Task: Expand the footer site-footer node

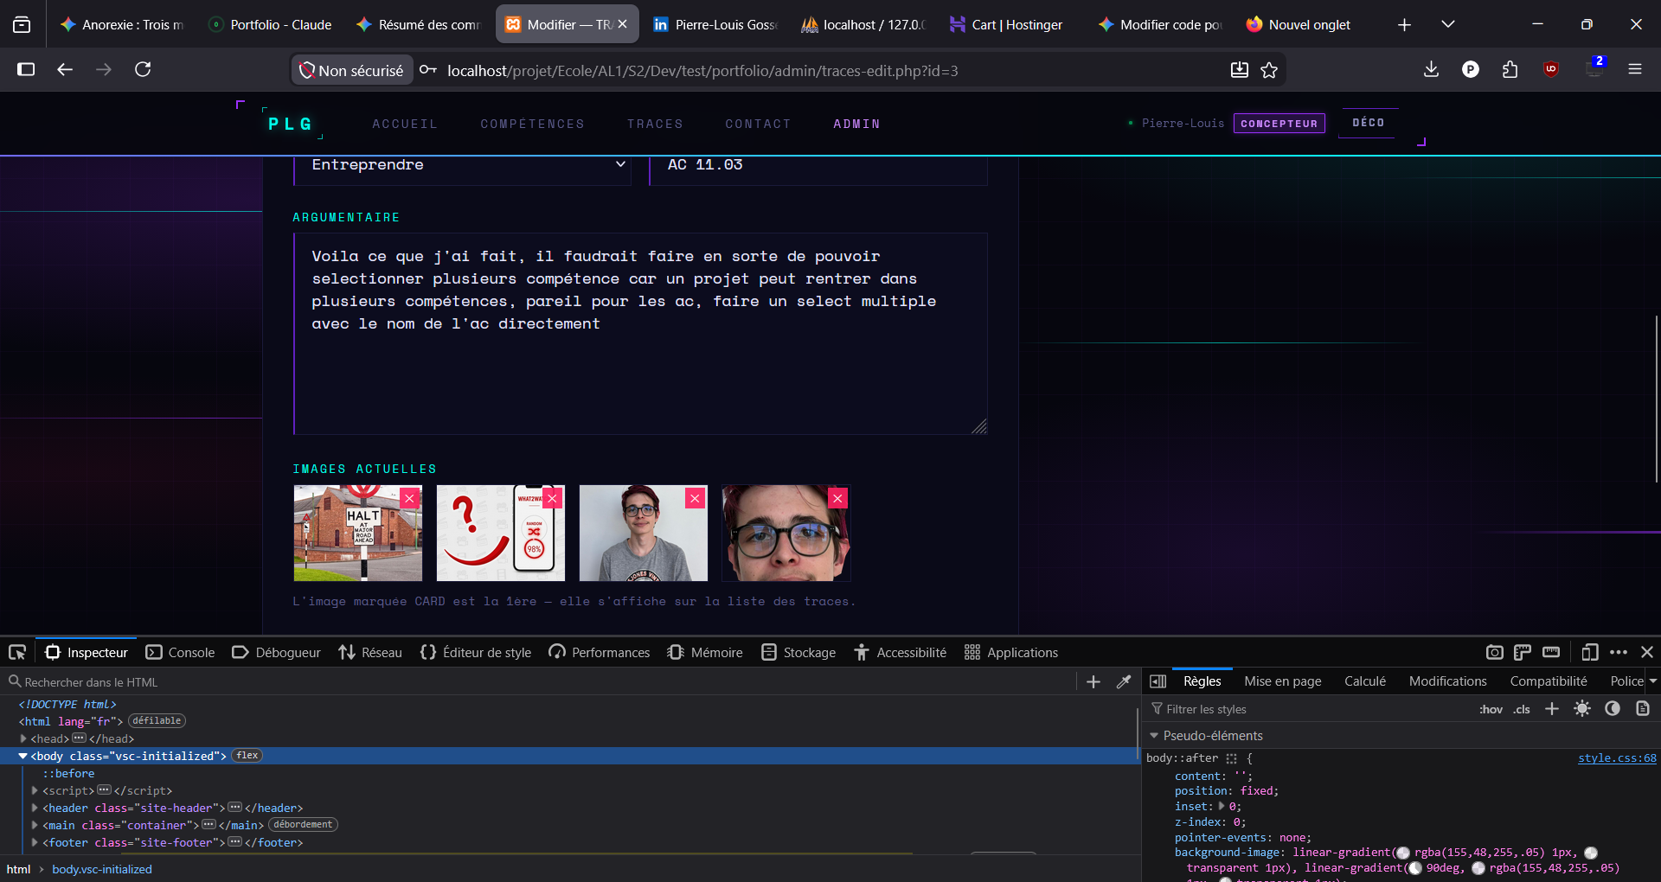Action: click(35, 842)
